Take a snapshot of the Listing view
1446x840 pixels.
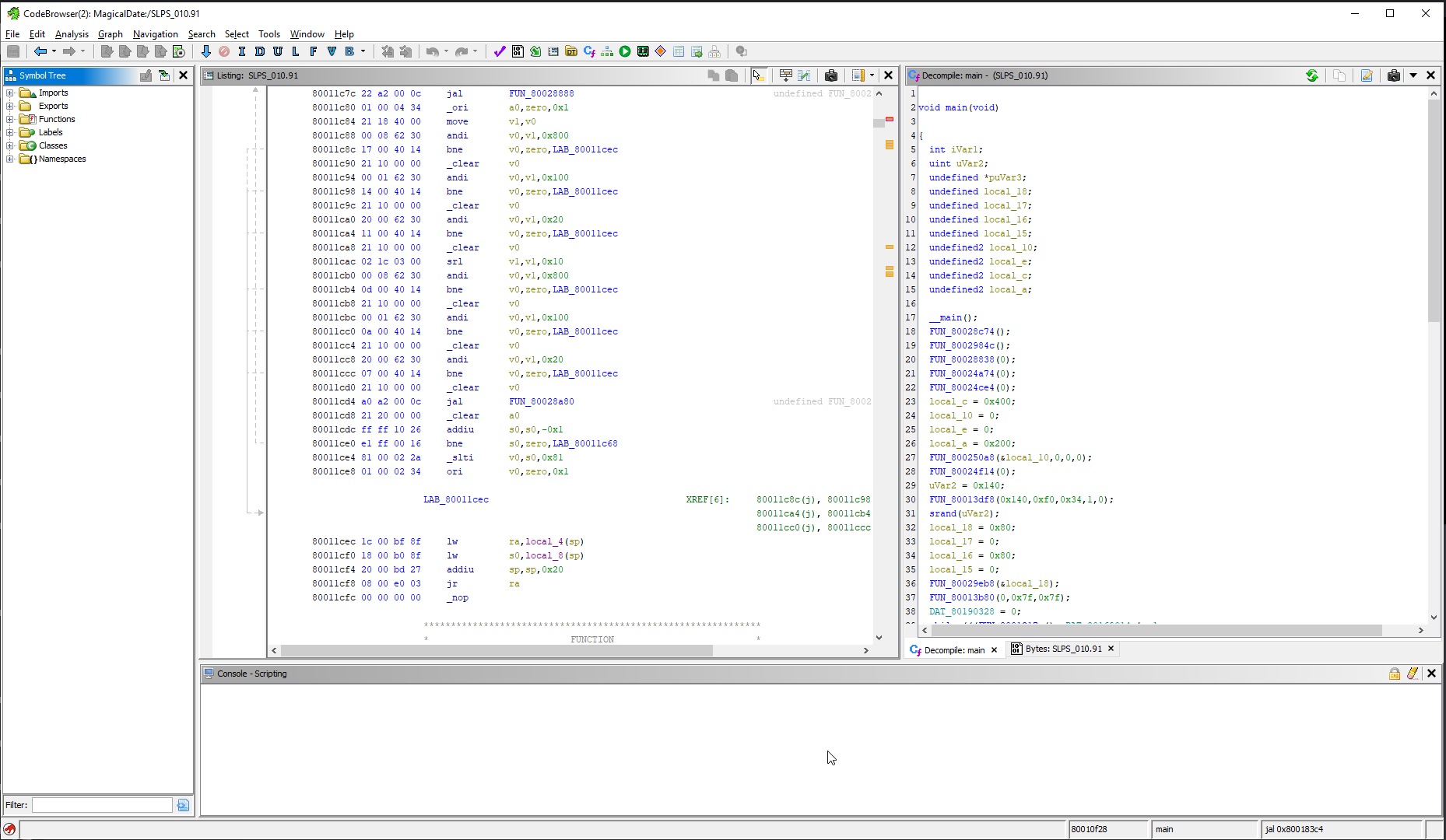click(831, 75)
